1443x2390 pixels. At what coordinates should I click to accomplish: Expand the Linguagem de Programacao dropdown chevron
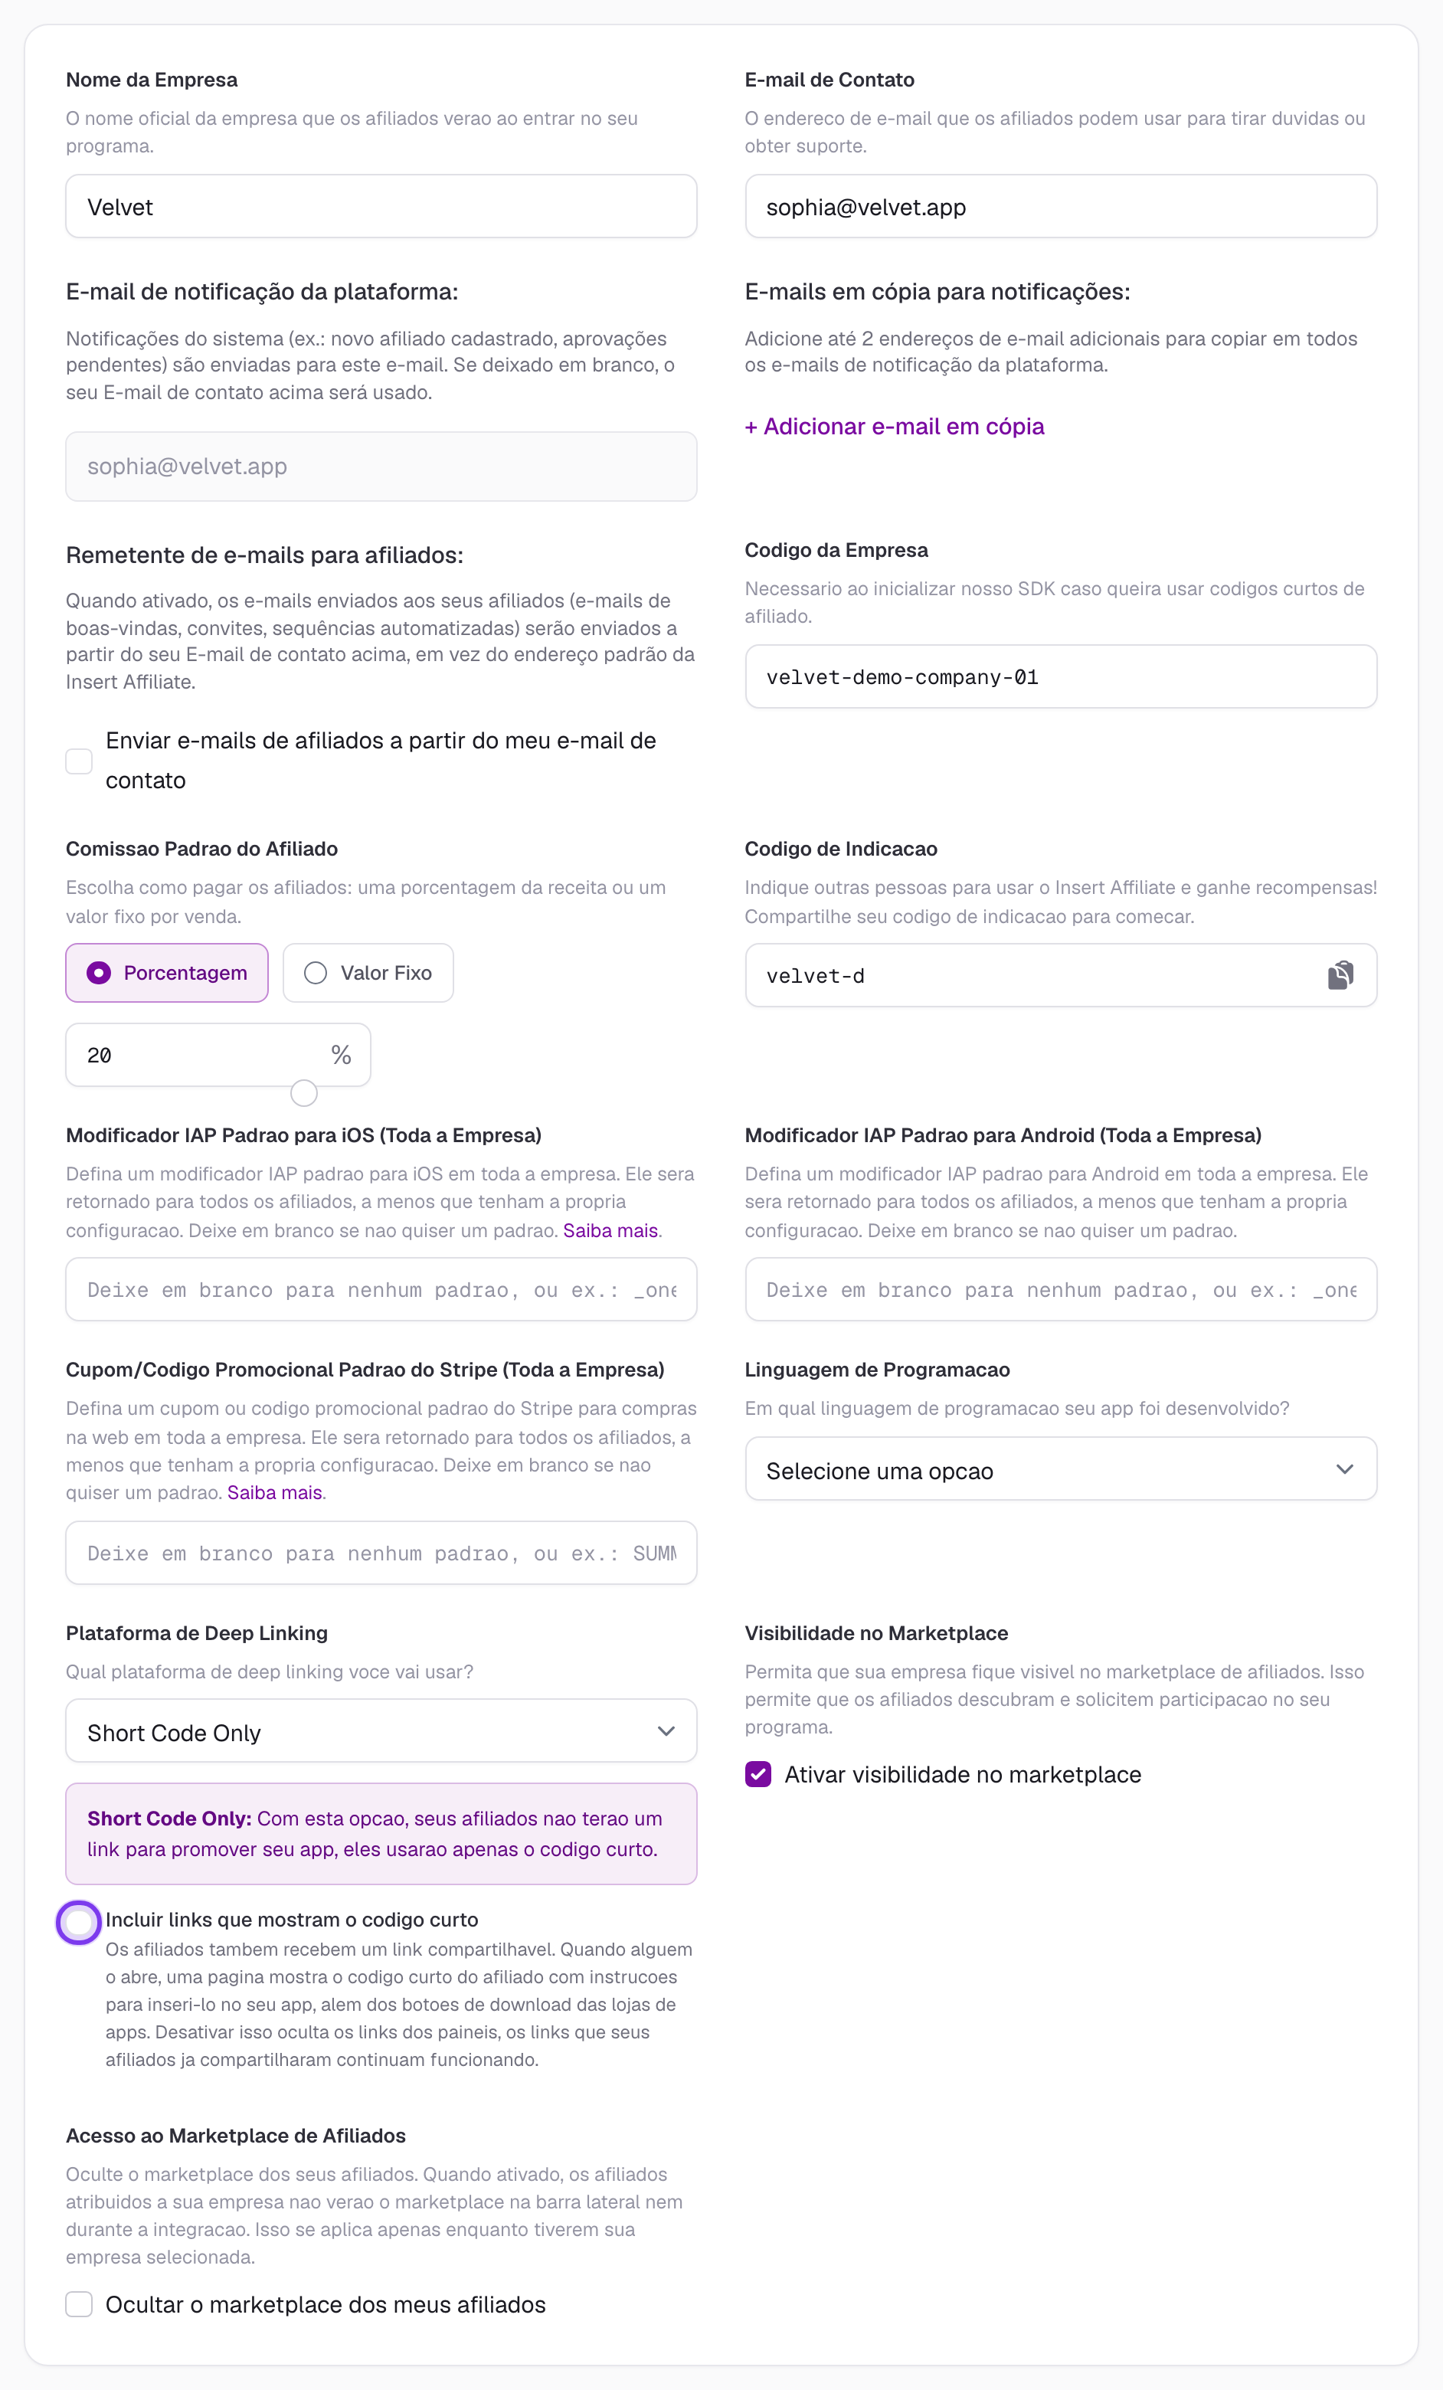tap(1344, 1469)
